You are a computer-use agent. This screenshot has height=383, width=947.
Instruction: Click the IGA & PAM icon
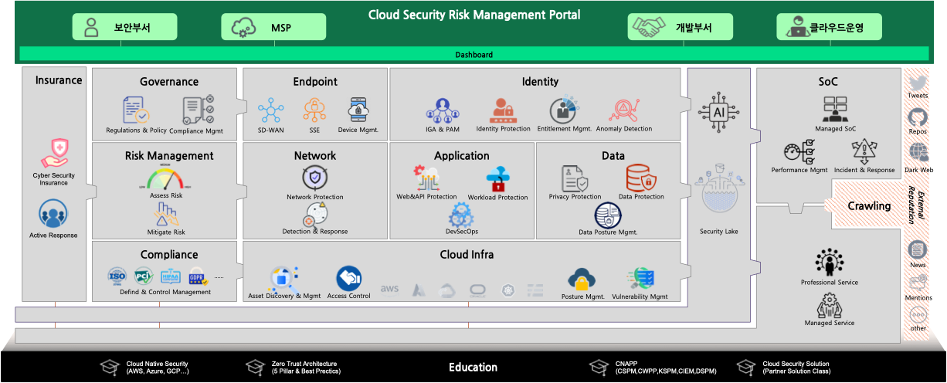tap(442, 110)
